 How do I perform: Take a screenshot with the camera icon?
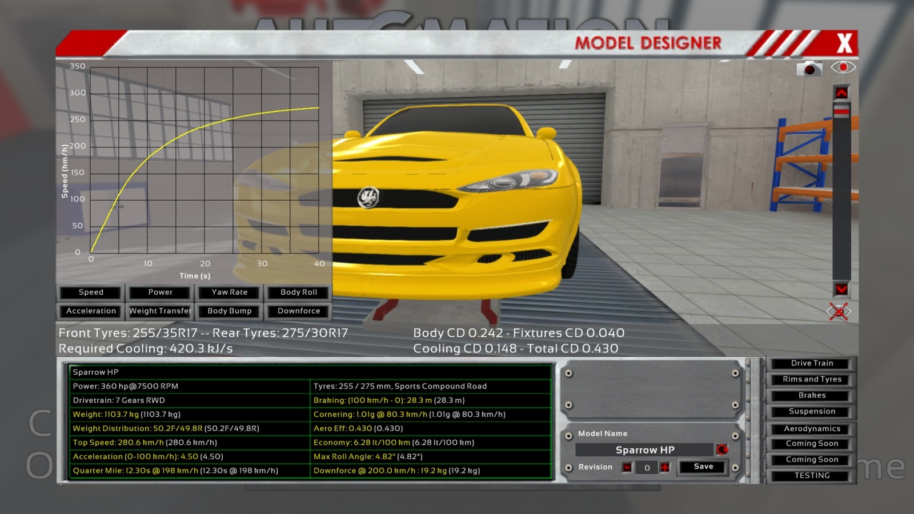coord(809,69)
